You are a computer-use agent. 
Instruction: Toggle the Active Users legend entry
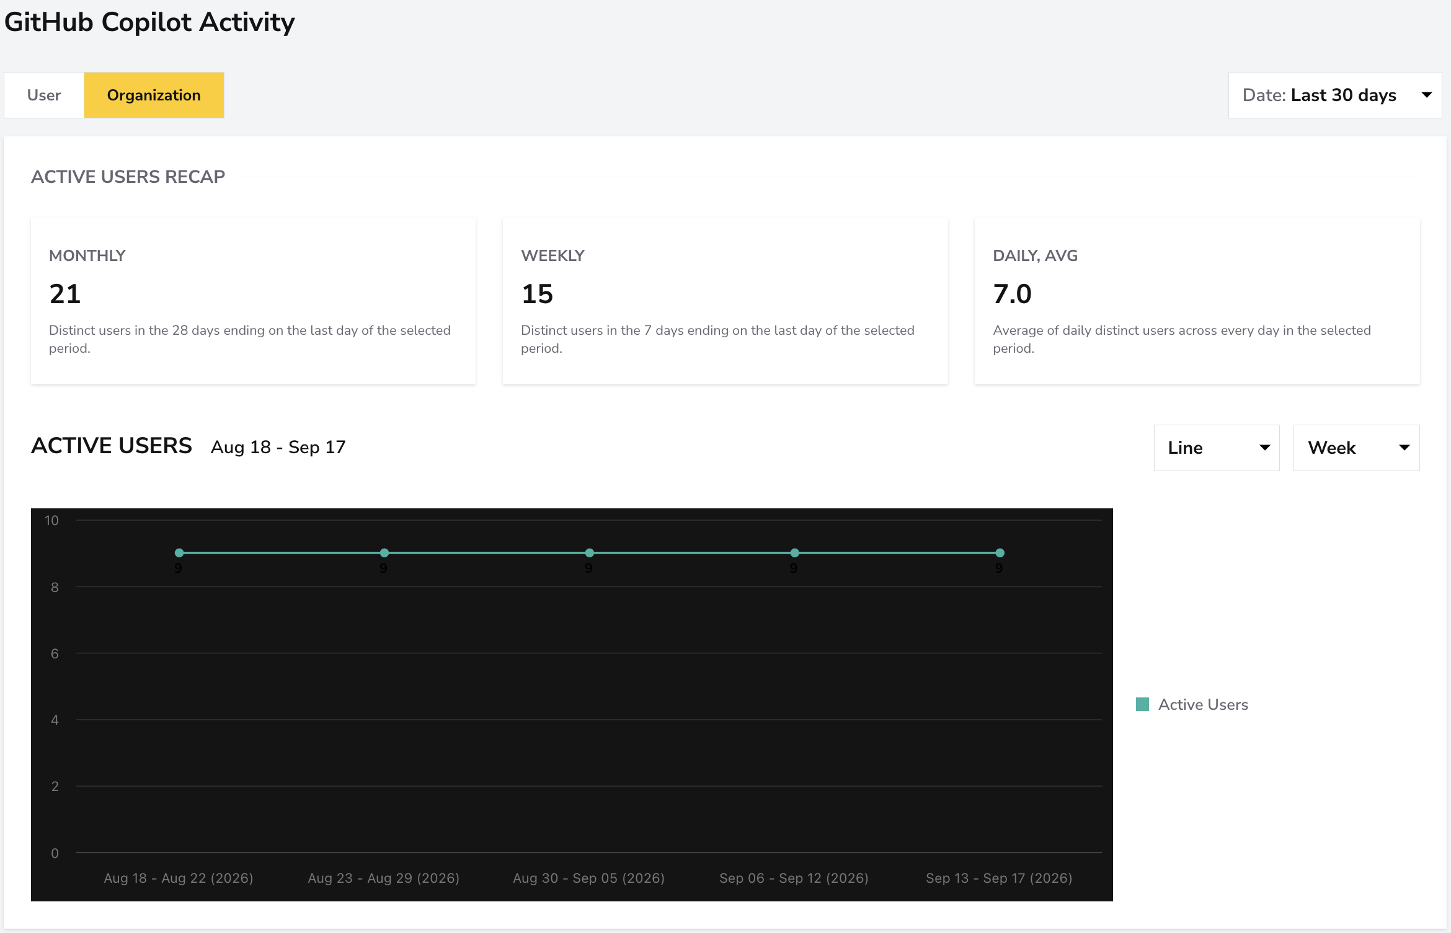pyautogui.click(x=1191, y=704)
